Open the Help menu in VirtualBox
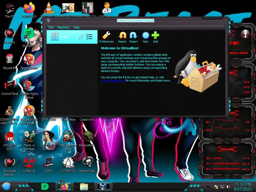The height and width of the screenshot is (192, 256). pyautogui.click(x=76, y=27)
